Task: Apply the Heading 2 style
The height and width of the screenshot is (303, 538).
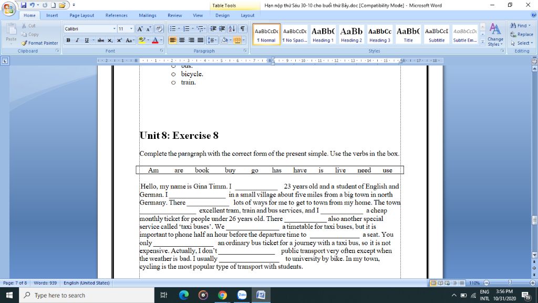Action: point(351,34)
